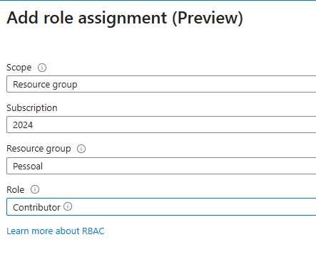Open the Learn more about RBAC link
Viewport: 316px width, 269px height.
click(x=56, y=231)
